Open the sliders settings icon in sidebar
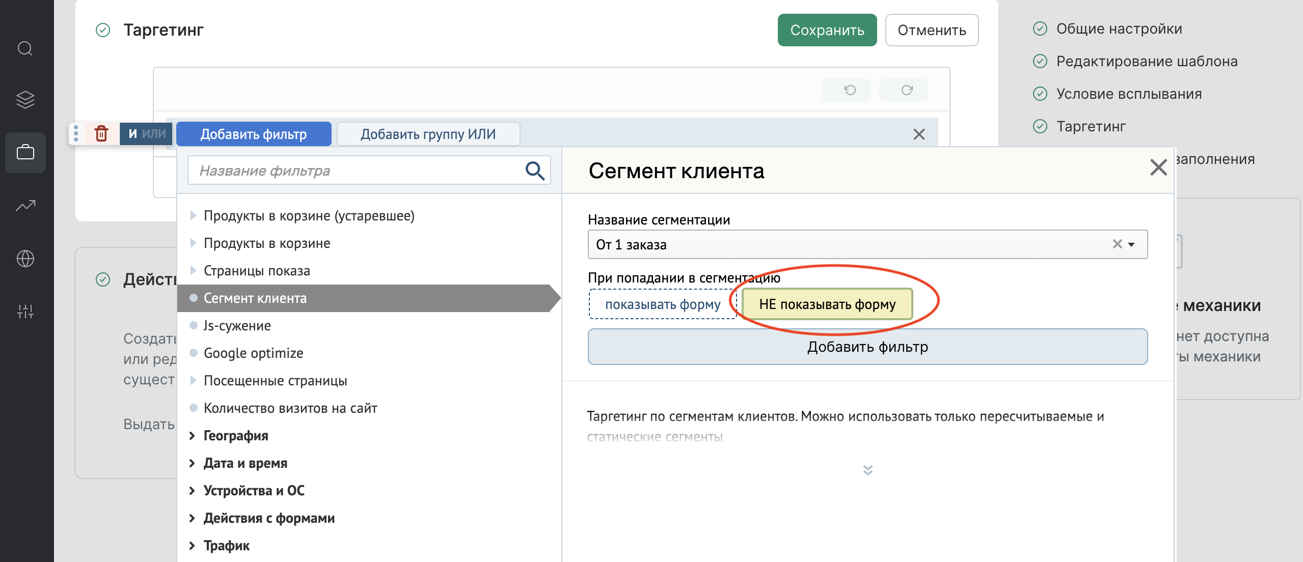1303x562 pixels. (25, 311)
